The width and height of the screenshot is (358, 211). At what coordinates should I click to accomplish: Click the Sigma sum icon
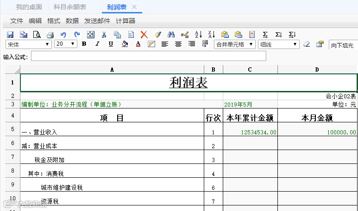pyautogui.click(x=265, y=35)
